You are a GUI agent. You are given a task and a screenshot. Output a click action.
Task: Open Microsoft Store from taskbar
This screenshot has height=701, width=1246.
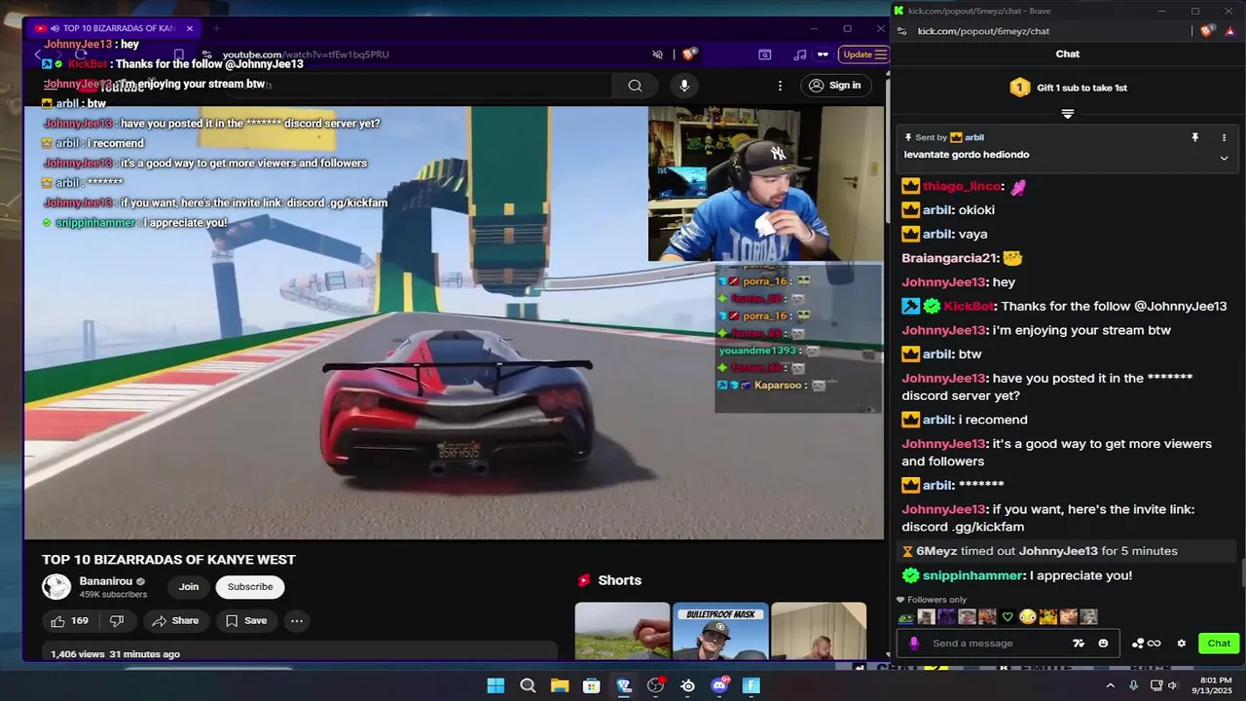[591, 685]
